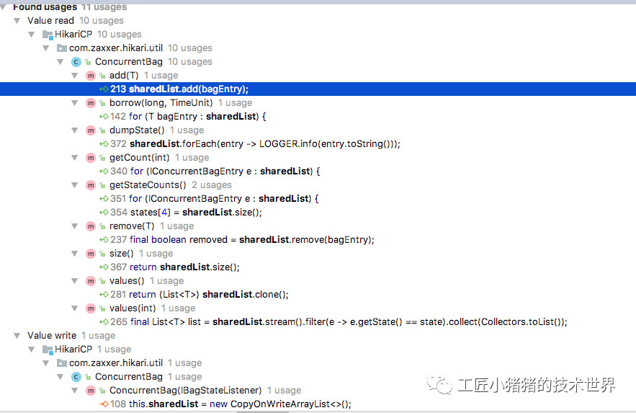Collapse ConcurrentBag class with 10 usages
This screenshot has width=636, height=413.
tap(60, 62)
